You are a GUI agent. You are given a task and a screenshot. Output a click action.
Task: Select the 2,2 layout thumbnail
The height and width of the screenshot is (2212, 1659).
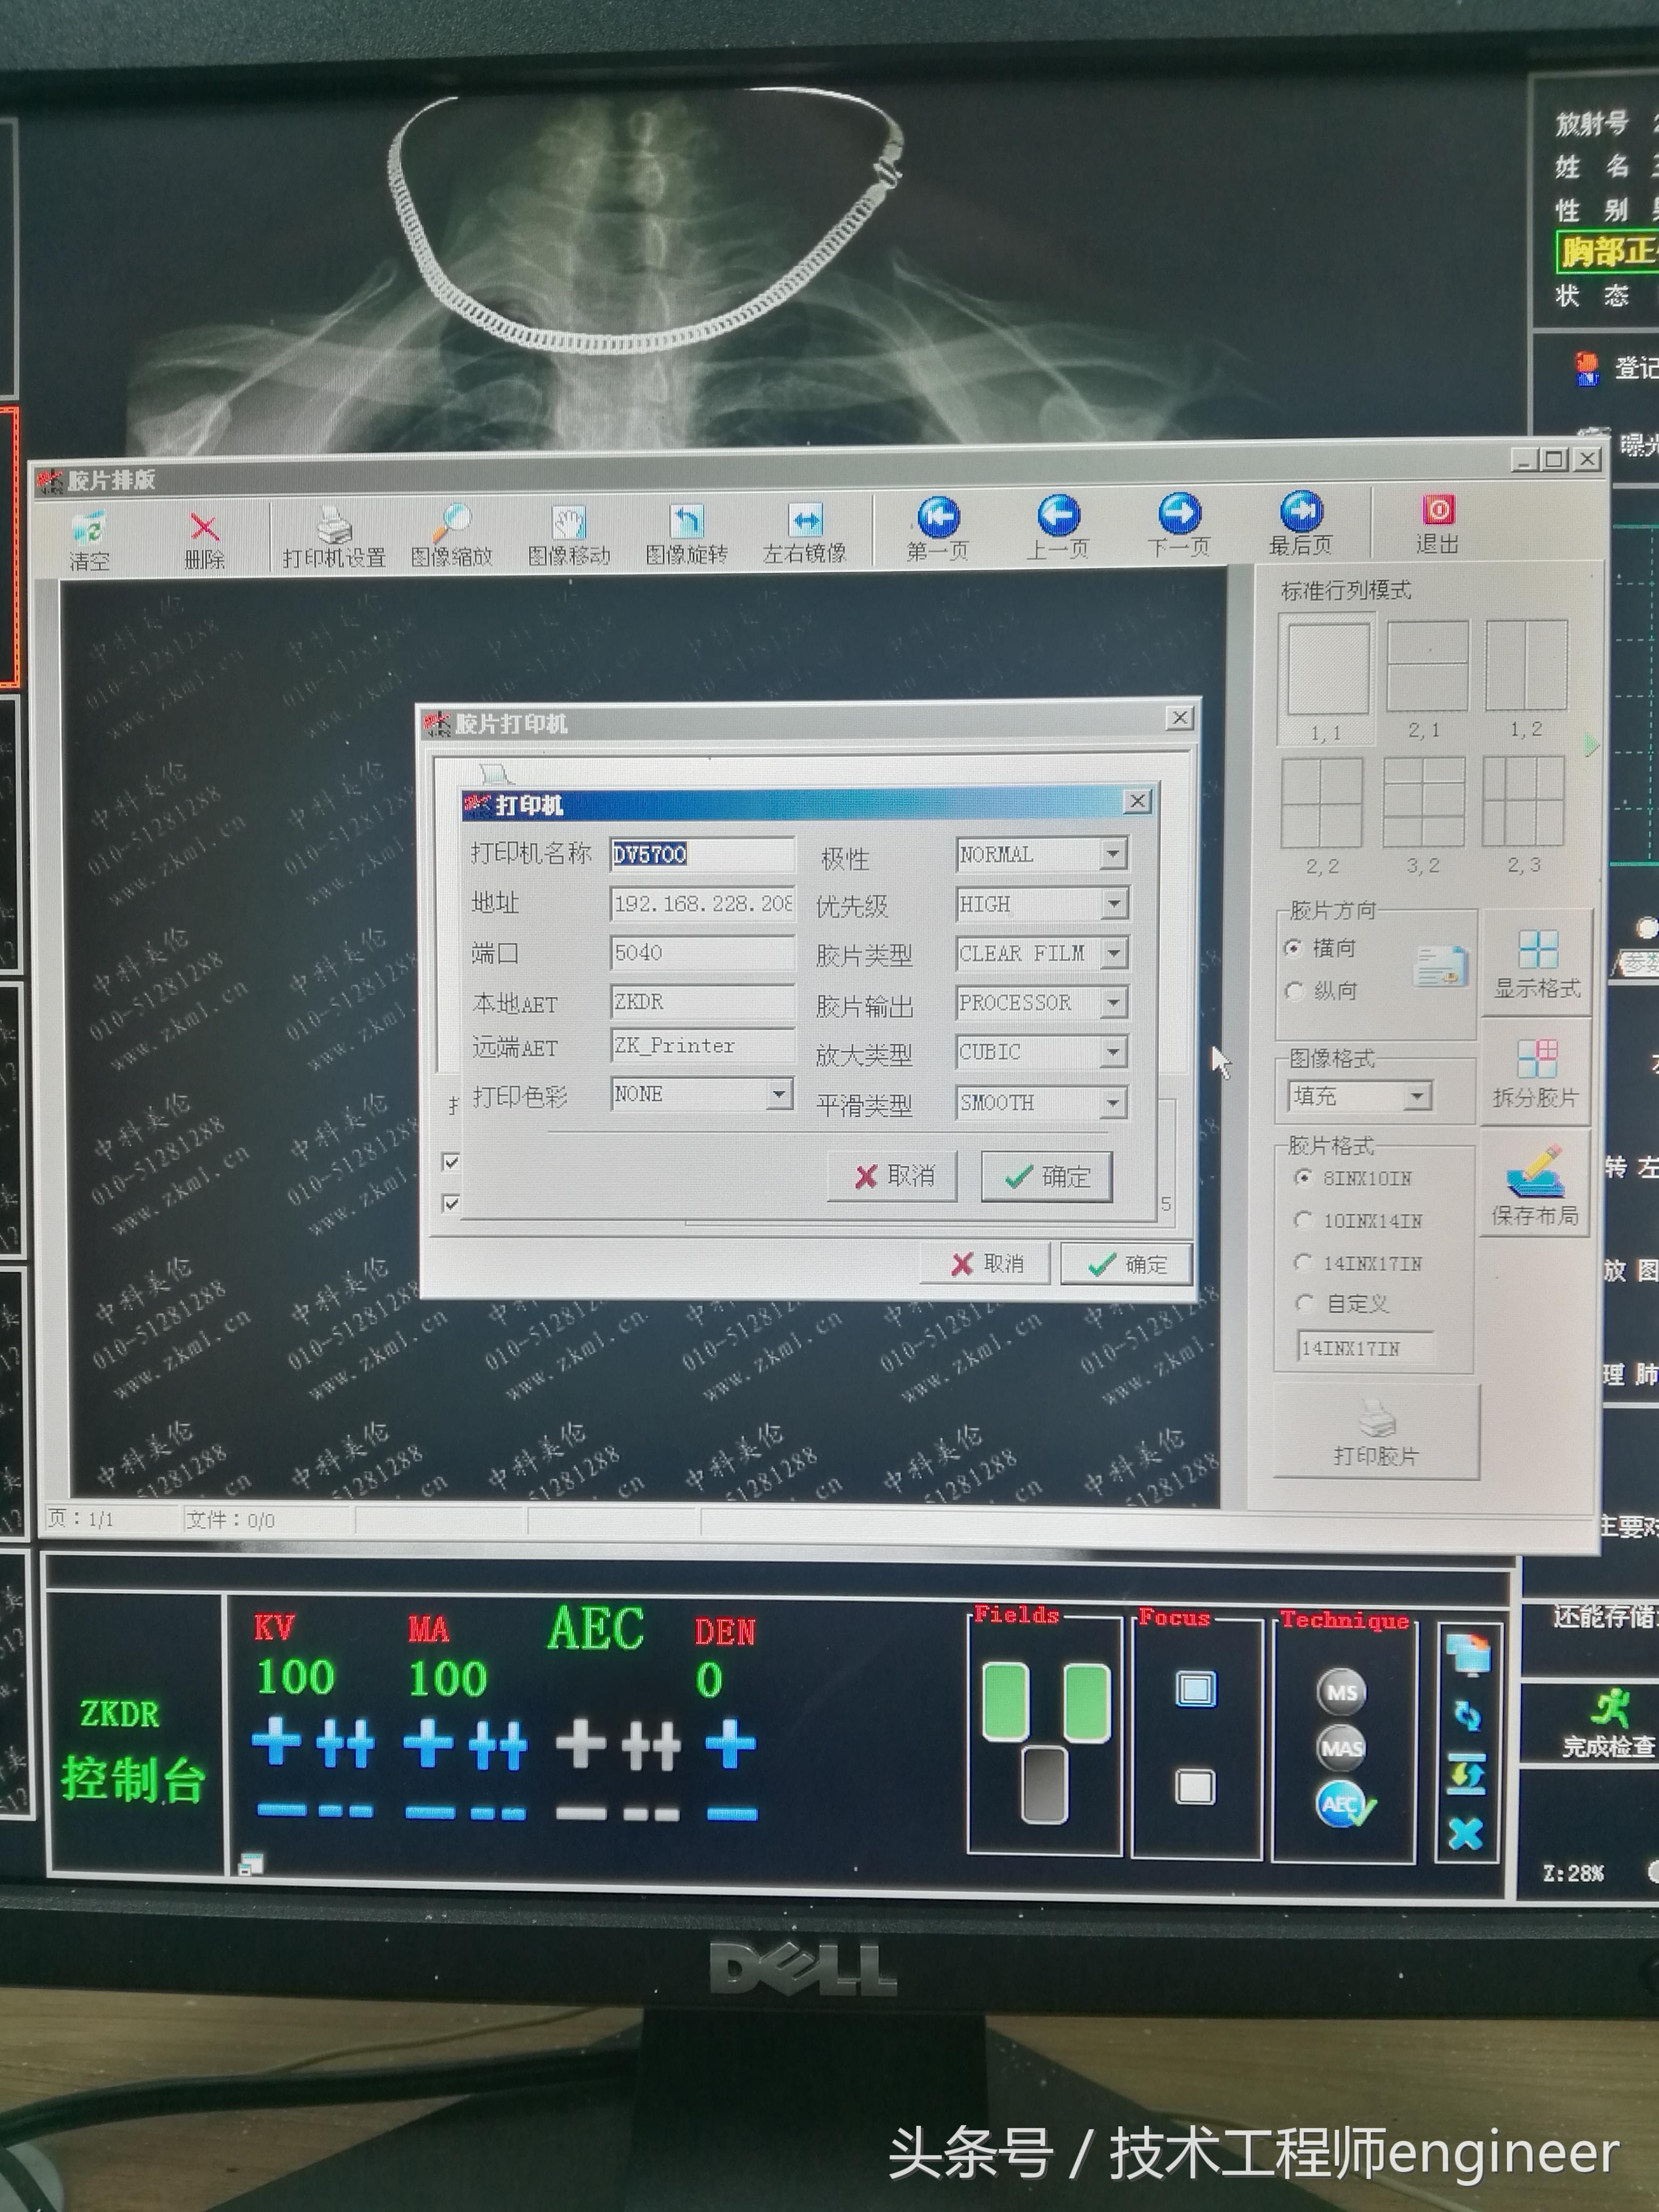click(x=1322, y=803)
